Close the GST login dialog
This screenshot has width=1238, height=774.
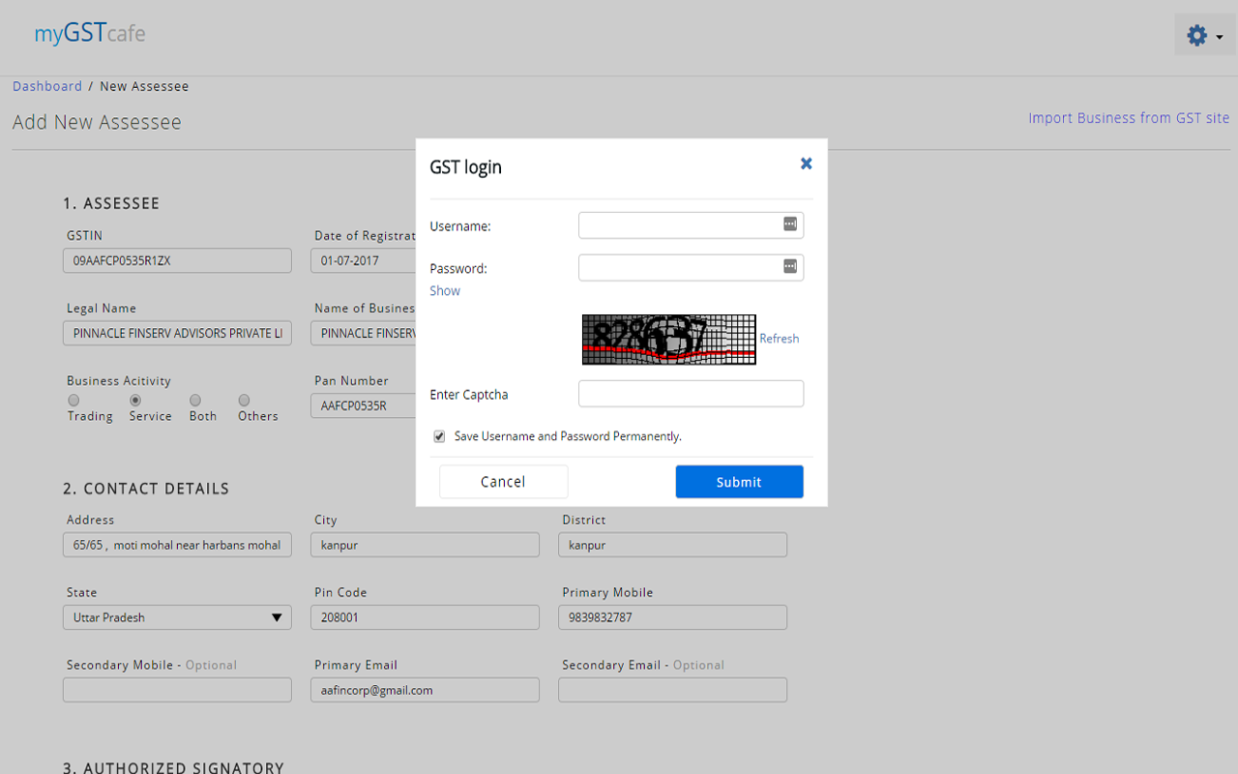click(x=806, y=164)
